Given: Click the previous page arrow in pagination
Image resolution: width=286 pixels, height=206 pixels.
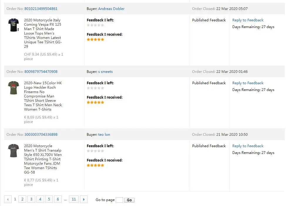Looking at the screenshot, I should click(x=8, y=200).
